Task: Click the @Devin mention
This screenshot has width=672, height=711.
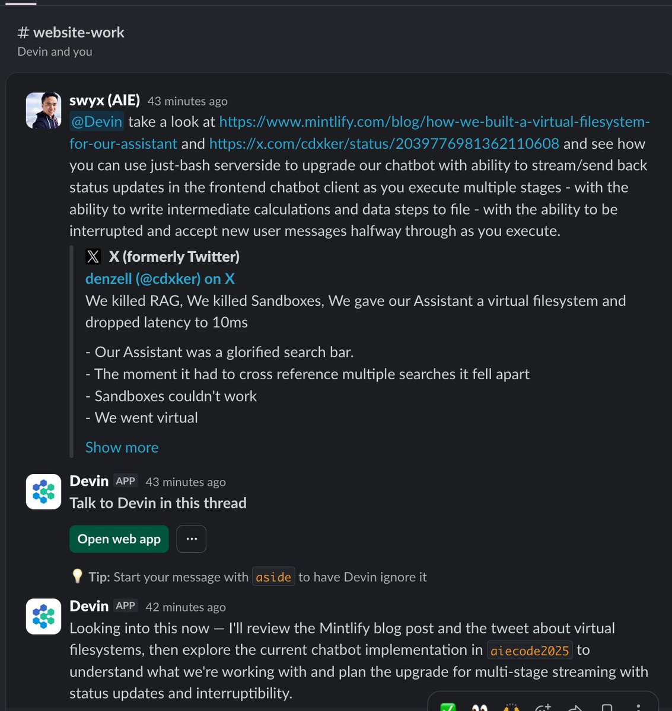Action: [x=96, y=121]
